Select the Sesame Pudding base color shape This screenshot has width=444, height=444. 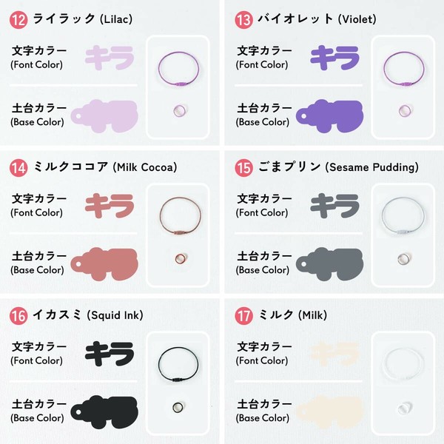tap(329, 264)
